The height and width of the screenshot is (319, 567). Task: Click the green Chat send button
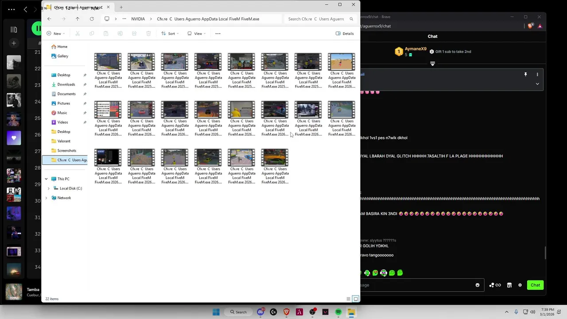pos(536,285)
